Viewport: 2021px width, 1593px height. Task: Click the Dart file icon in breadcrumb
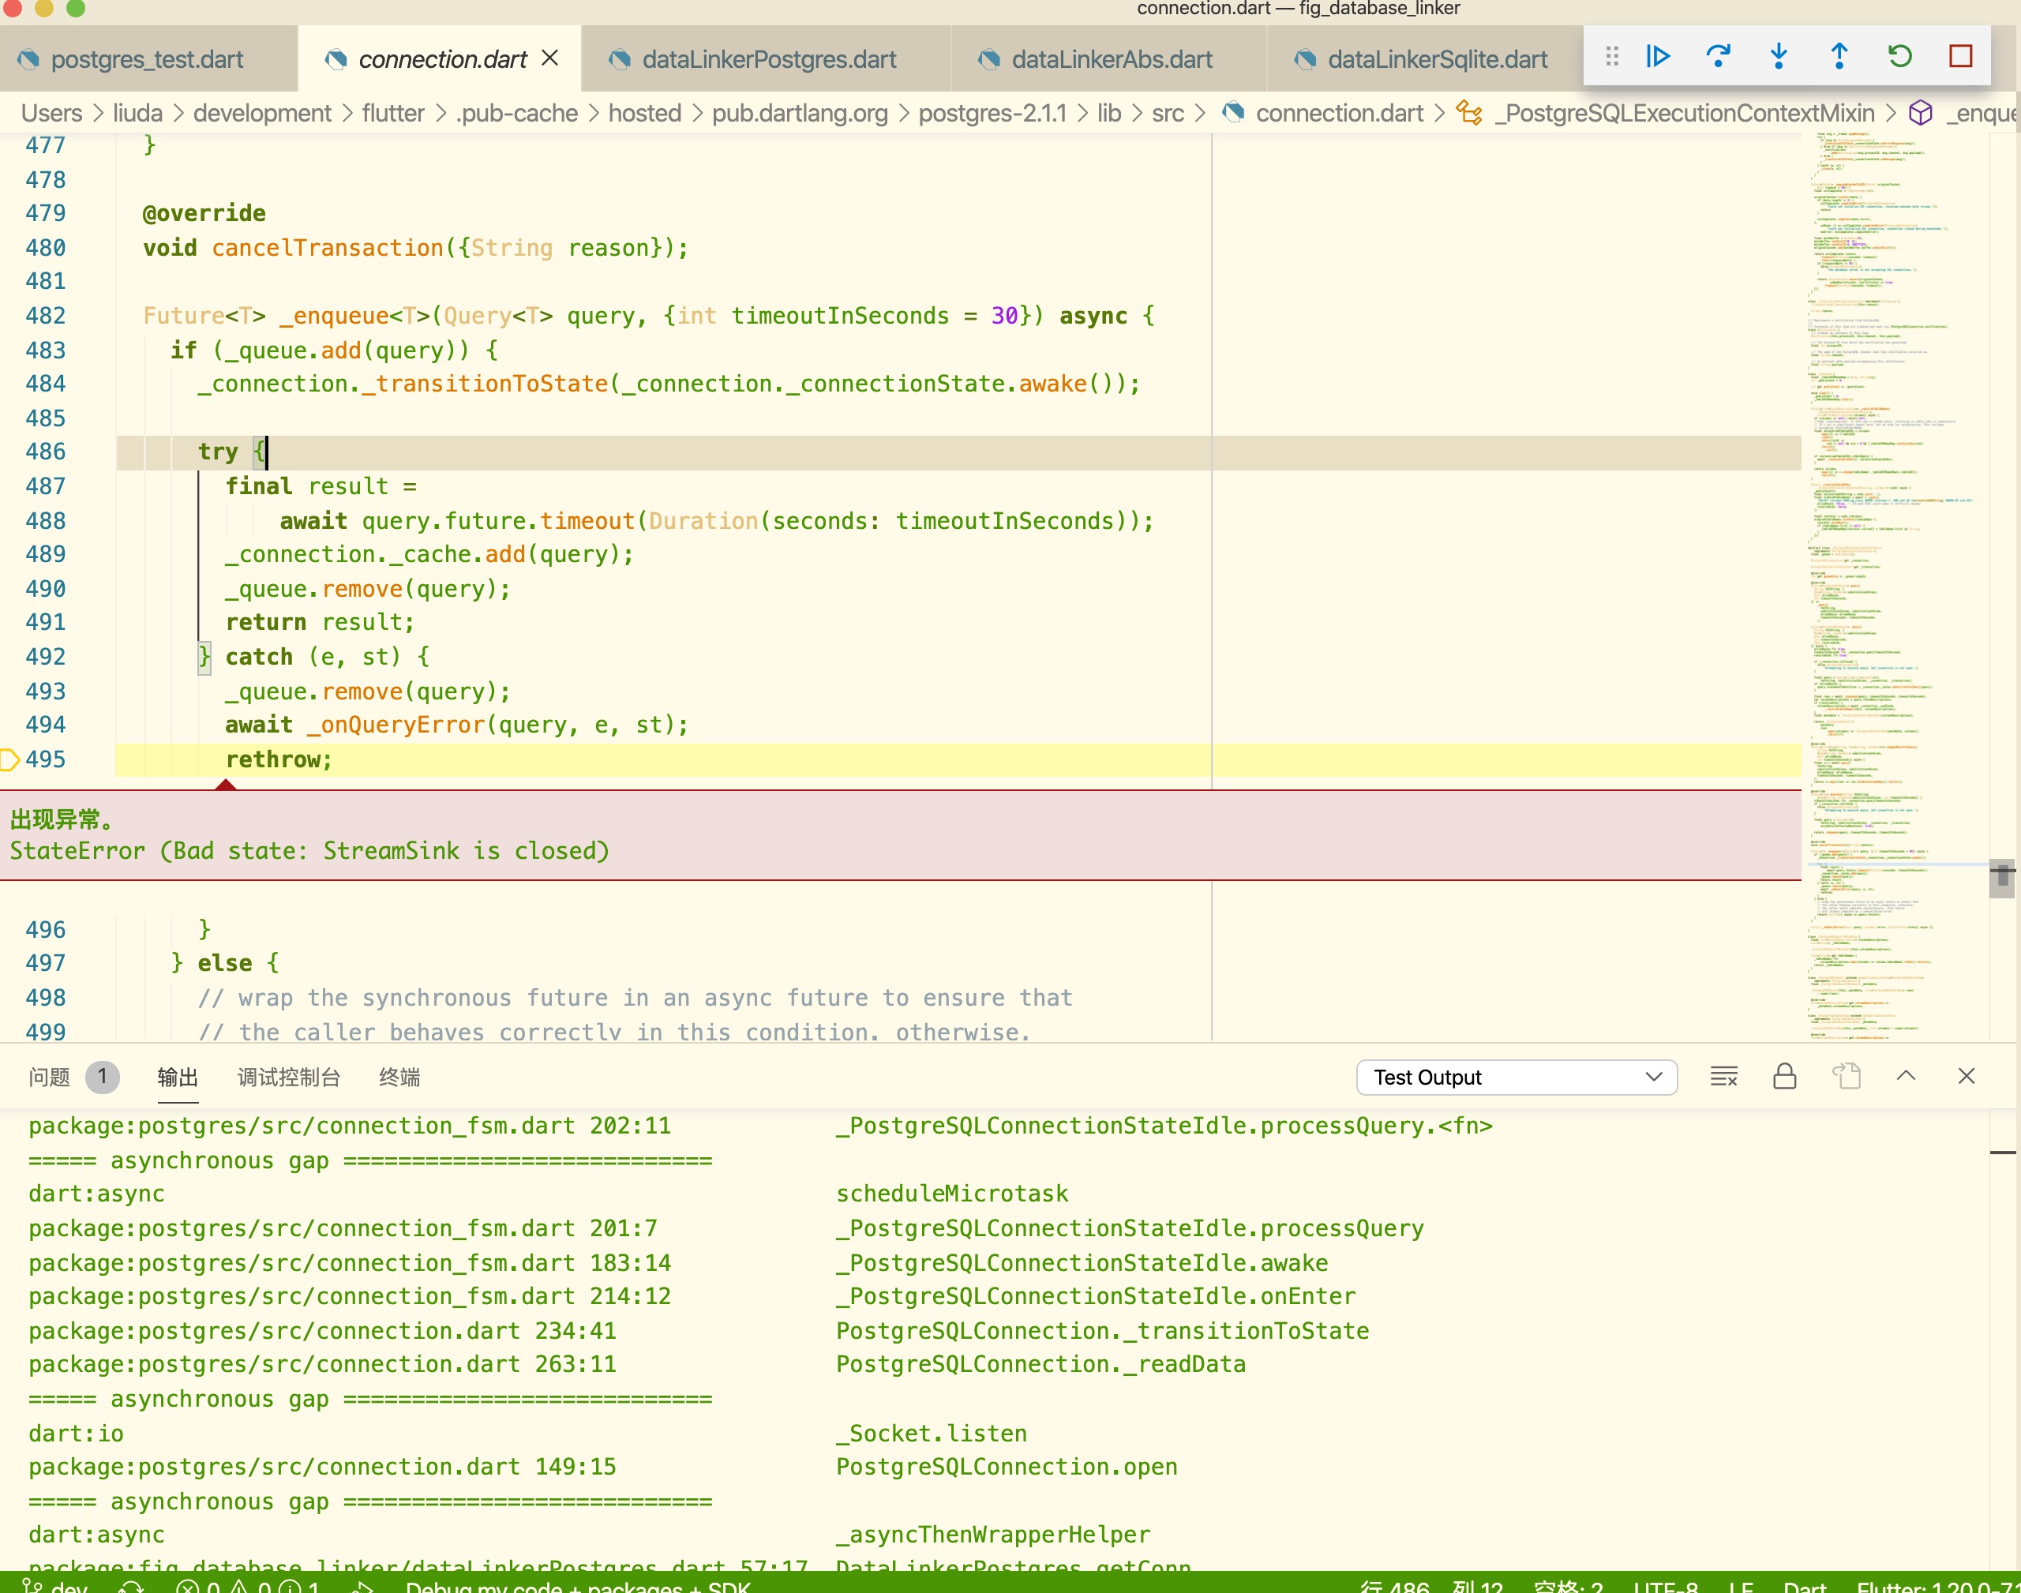point(1232,113)
